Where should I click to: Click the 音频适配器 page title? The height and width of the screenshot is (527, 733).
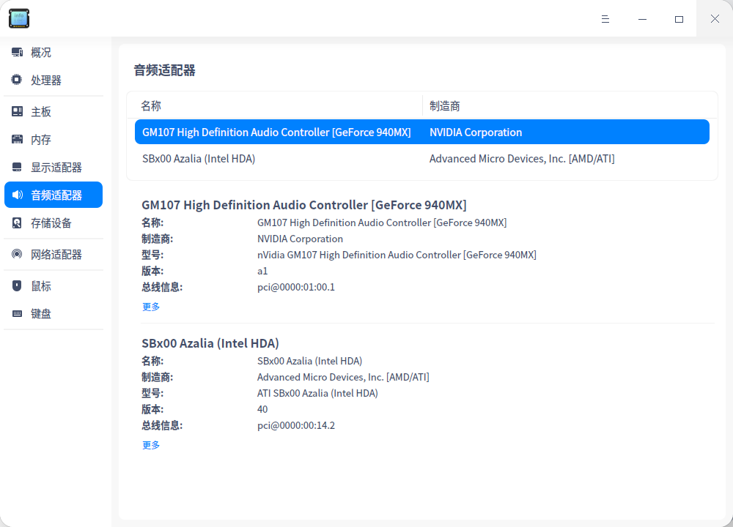click(164, 70)
